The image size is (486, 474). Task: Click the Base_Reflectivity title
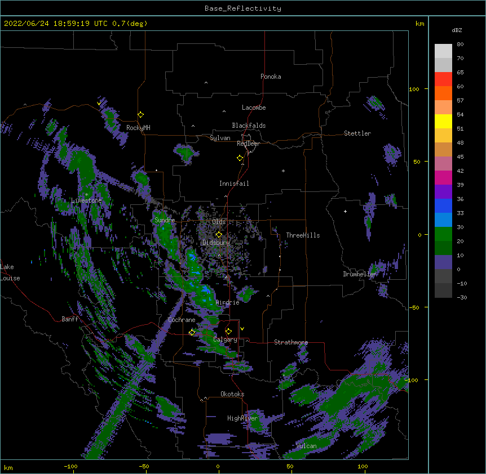pos(243,8)
